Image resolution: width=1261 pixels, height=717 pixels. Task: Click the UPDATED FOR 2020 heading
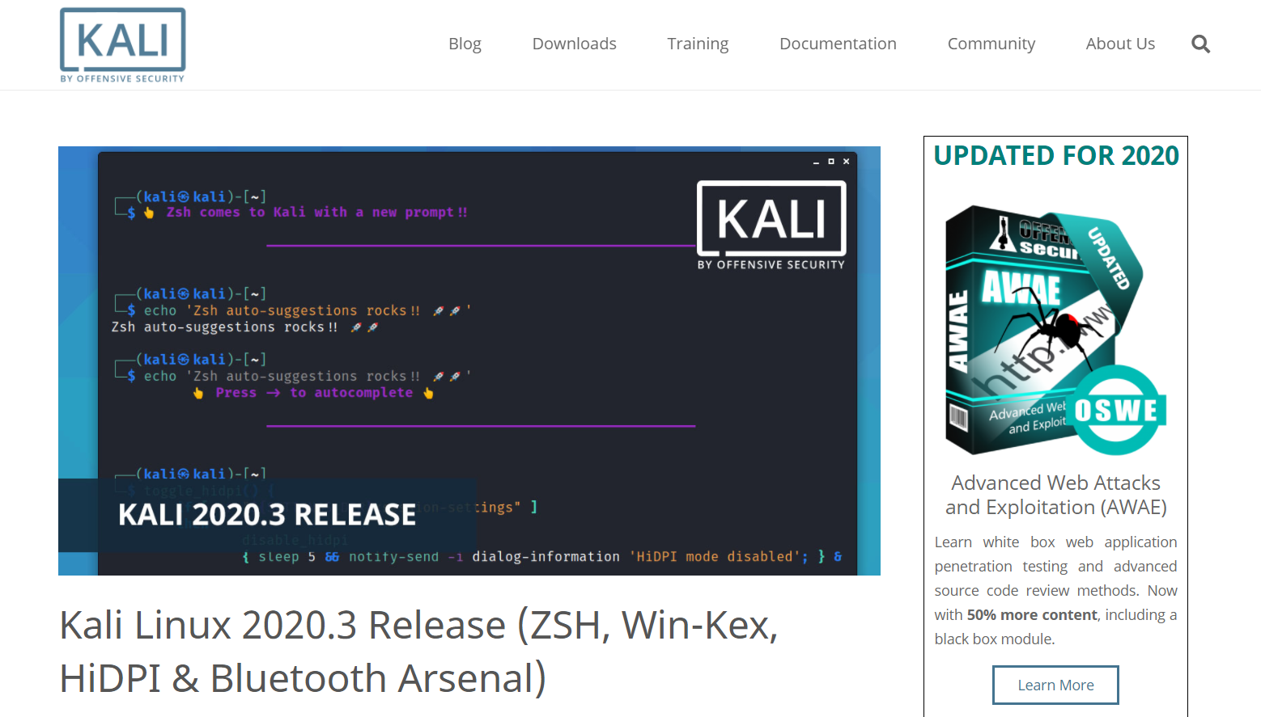pos(1055,155)
